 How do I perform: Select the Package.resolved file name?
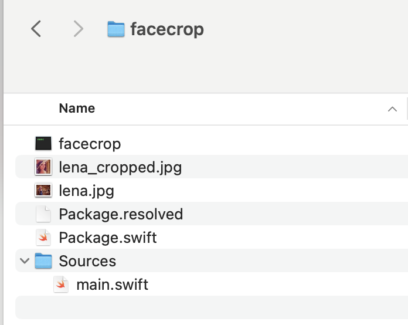[121, 214]
